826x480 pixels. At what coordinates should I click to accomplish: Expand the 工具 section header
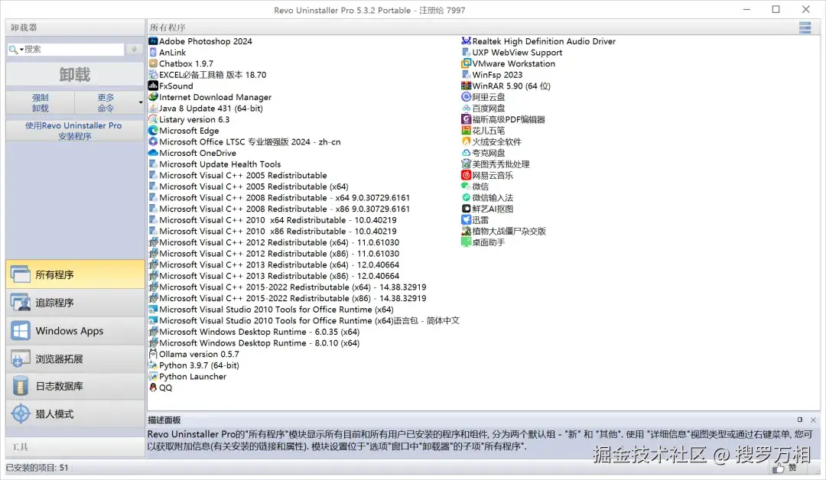tap(75, 447)
